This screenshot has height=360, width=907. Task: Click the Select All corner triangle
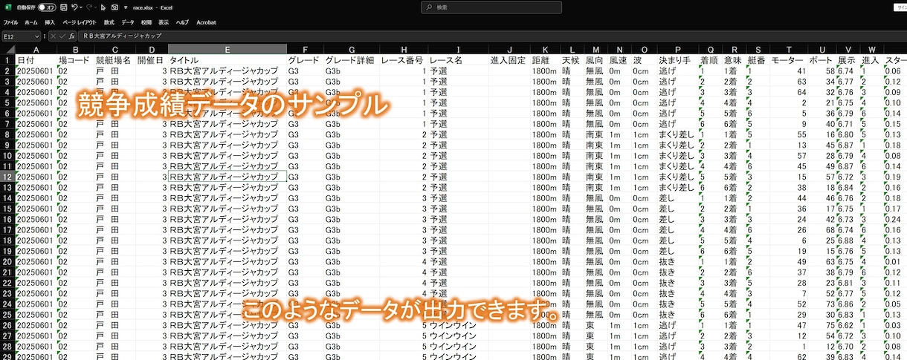[x=7, y=49]
